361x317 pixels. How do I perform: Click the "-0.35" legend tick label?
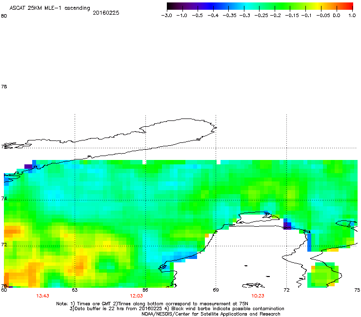tap(230, 16)
